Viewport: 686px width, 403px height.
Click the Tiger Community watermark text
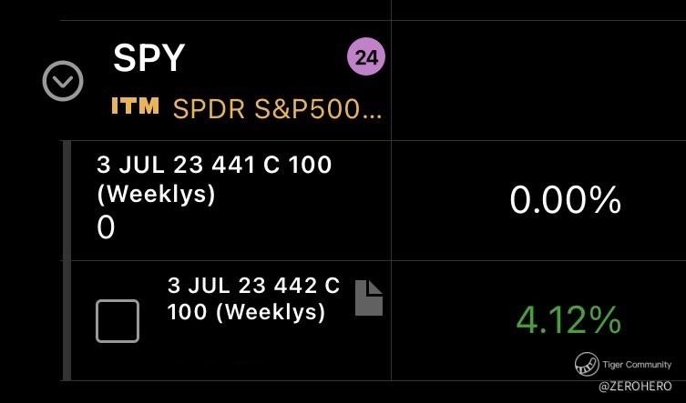click(637, 365)
